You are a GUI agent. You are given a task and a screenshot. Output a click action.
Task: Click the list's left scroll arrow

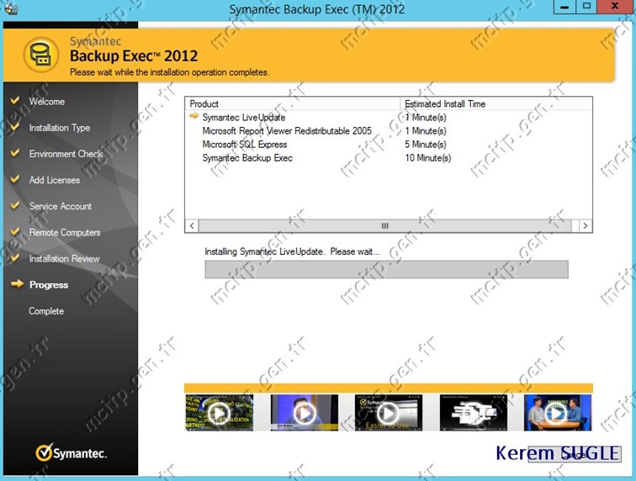click(192, 226)
